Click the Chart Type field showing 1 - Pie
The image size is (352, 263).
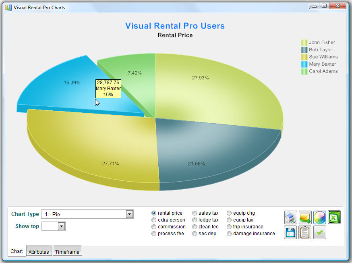pyautogui.click(x=87, y=214)
